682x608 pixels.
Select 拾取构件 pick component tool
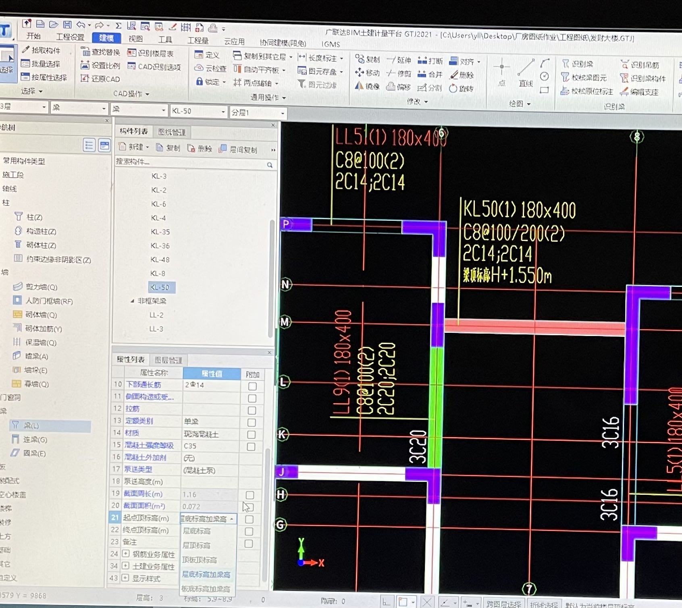[x=42, y=50]
